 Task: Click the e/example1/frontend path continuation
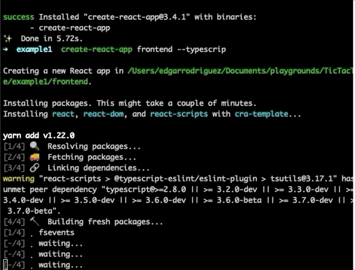[x=45, y=81]
